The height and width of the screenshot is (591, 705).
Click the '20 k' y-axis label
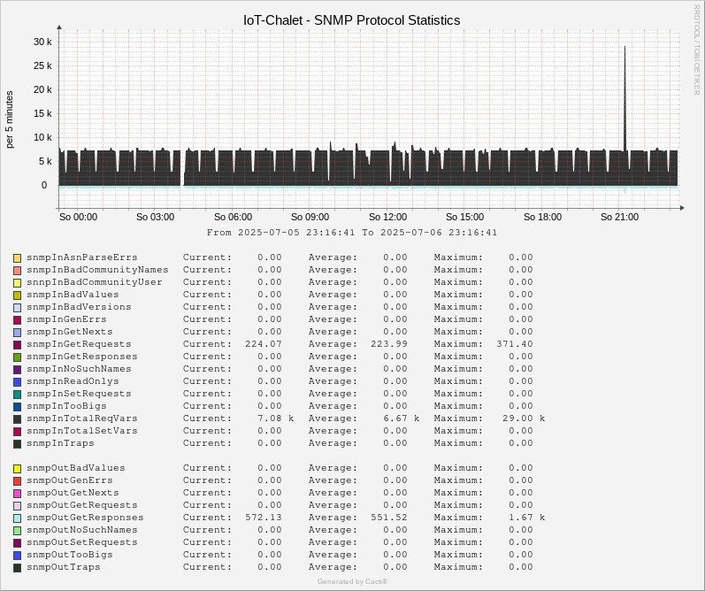pyautogui.click(x=42, y=89)
